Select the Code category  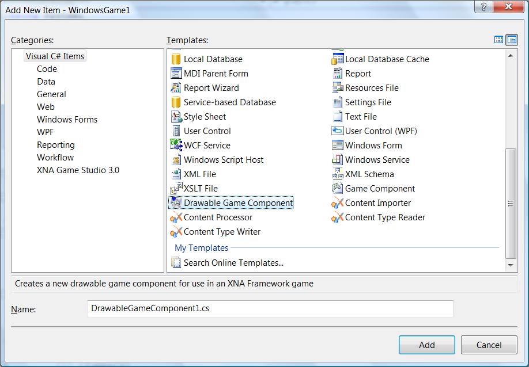[47, 68]
